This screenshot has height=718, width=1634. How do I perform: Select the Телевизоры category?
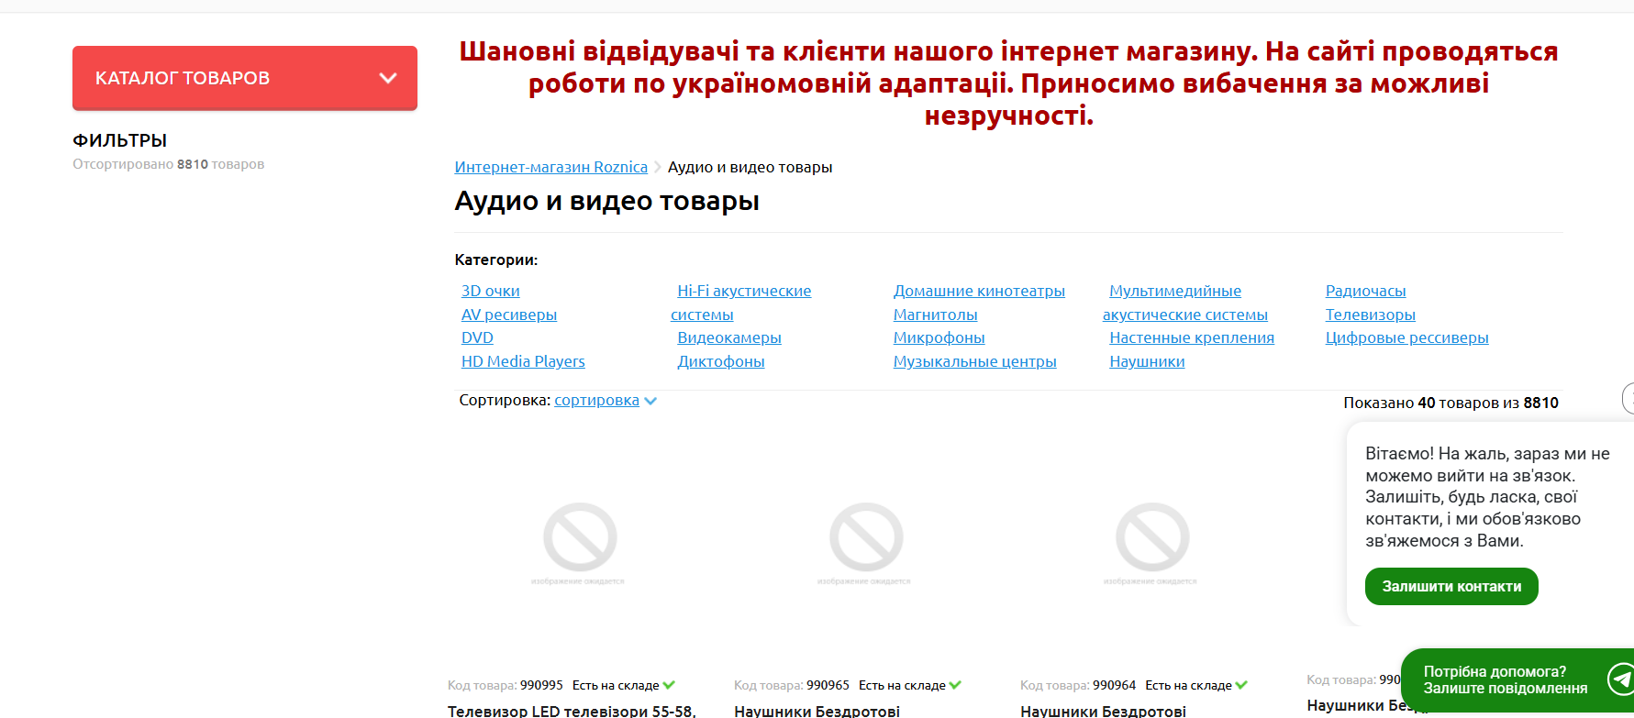[x=1370, y=315]
